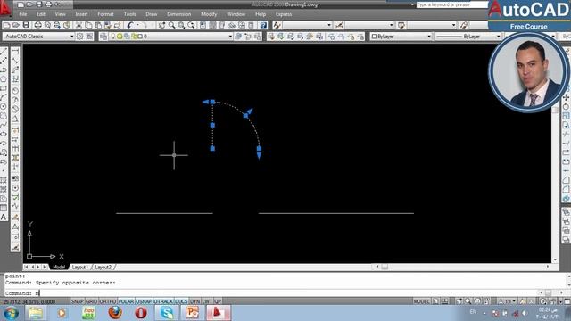Screen dimensions: 571x321
Task: Switch to the Layout1 tab
Action: coord(79,267)
